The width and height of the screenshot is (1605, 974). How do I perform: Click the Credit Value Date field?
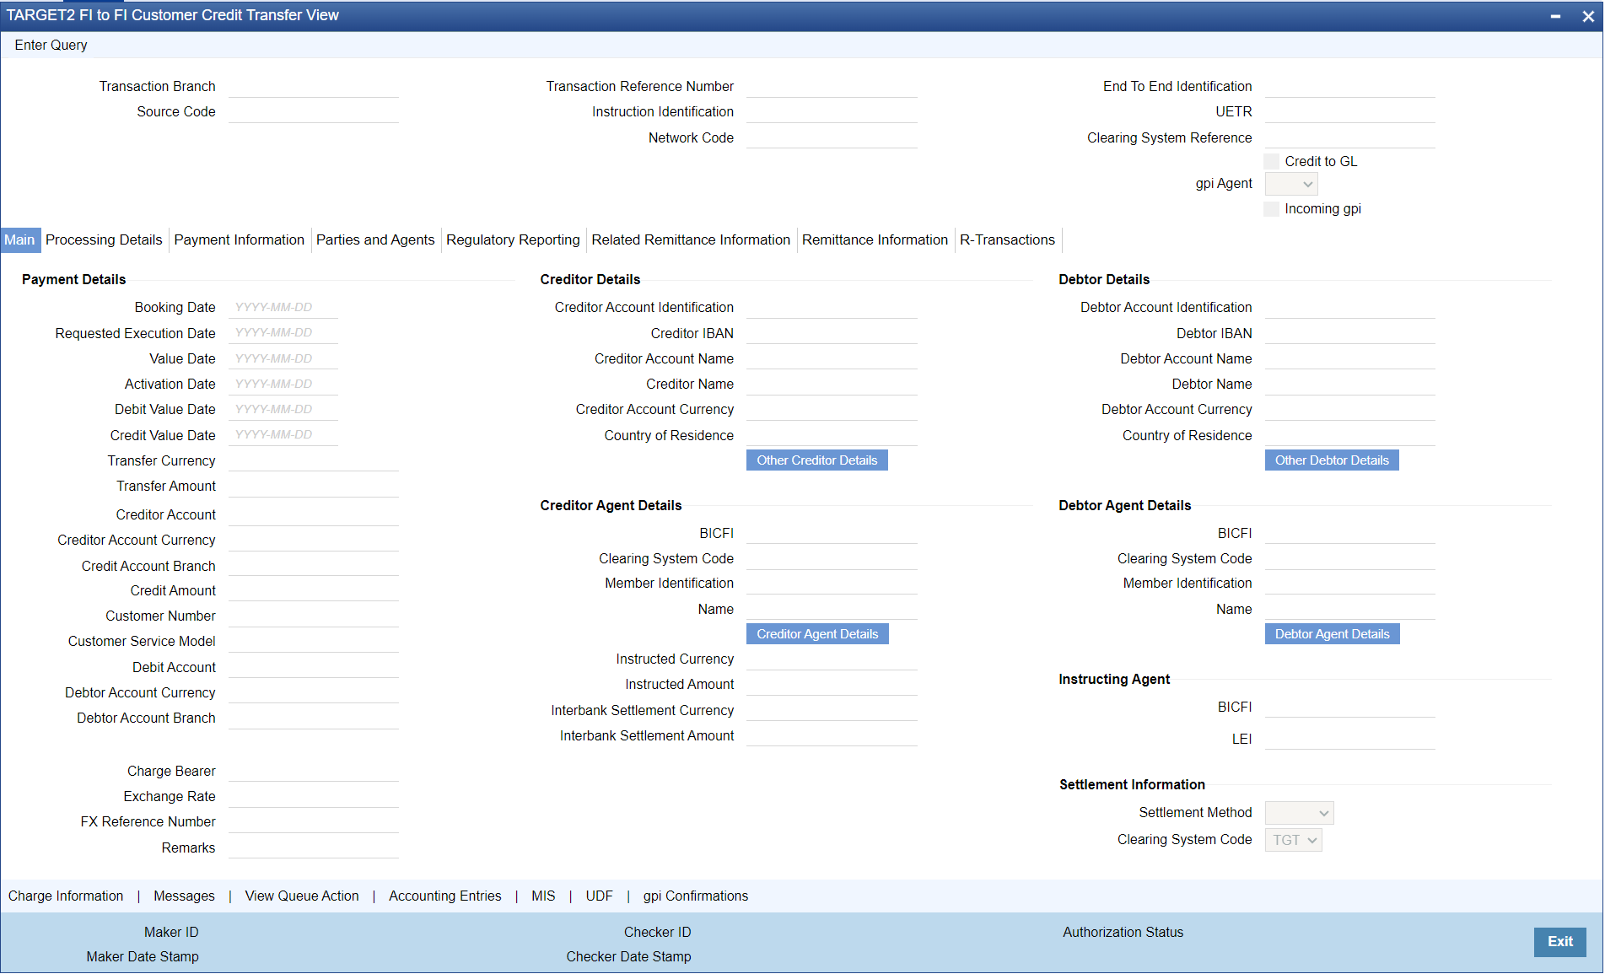[x=283, y=435]
